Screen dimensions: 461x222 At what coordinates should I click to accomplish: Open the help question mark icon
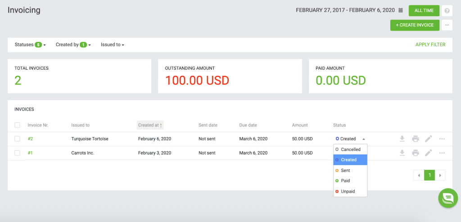tap(447, 11)
